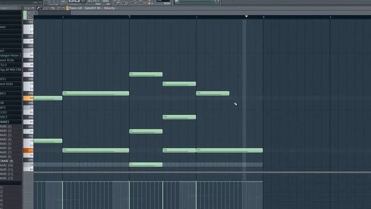This screenshot has width=371, height=209.
Task: Click the velocity bar of the G6 note
Action: (x=129, y=195)
